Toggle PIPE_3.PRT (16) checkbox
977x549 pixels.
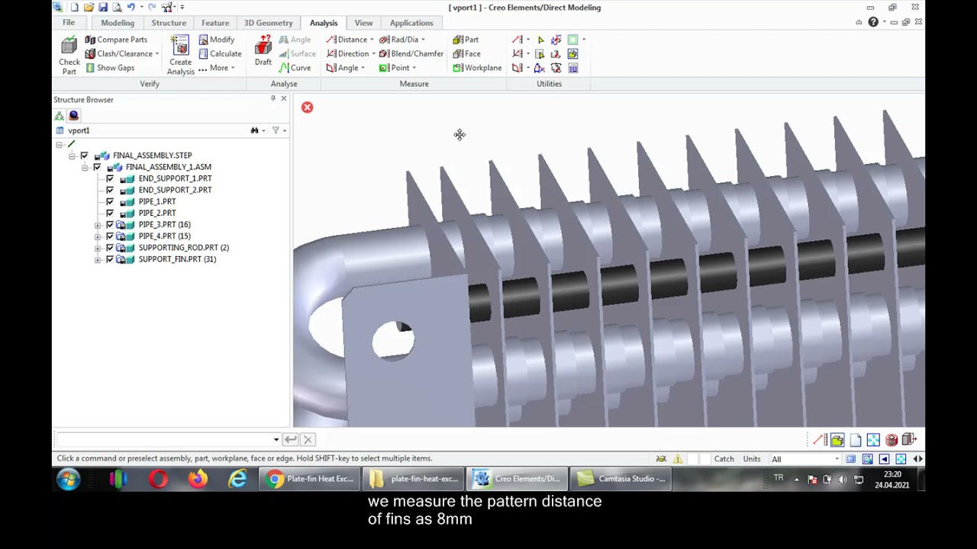110,225
